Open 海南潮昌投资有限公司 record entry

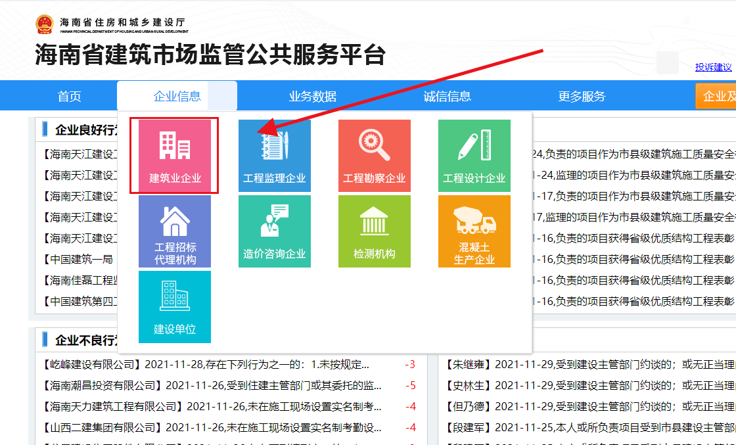(212, 386)
